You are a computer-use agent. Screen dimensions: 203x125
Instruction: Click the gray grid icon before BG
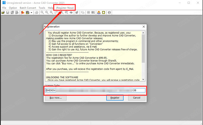89,12
